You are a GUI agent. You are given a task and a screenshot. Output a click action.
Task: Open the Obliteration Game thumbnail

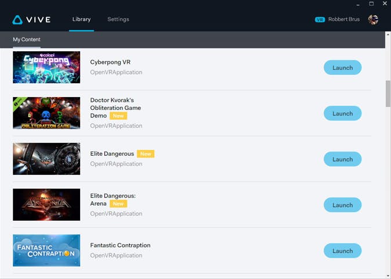pyautogui.click(x=46, y=113)
